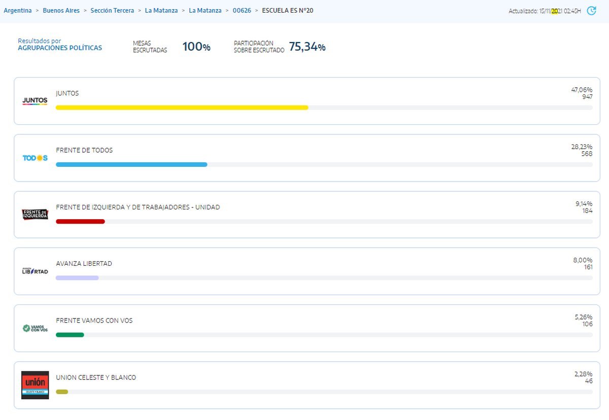Viewport: 609px width, 420px height.
Task: Click the Avanza Libertad logo
Action: click(x=35, y=271)
